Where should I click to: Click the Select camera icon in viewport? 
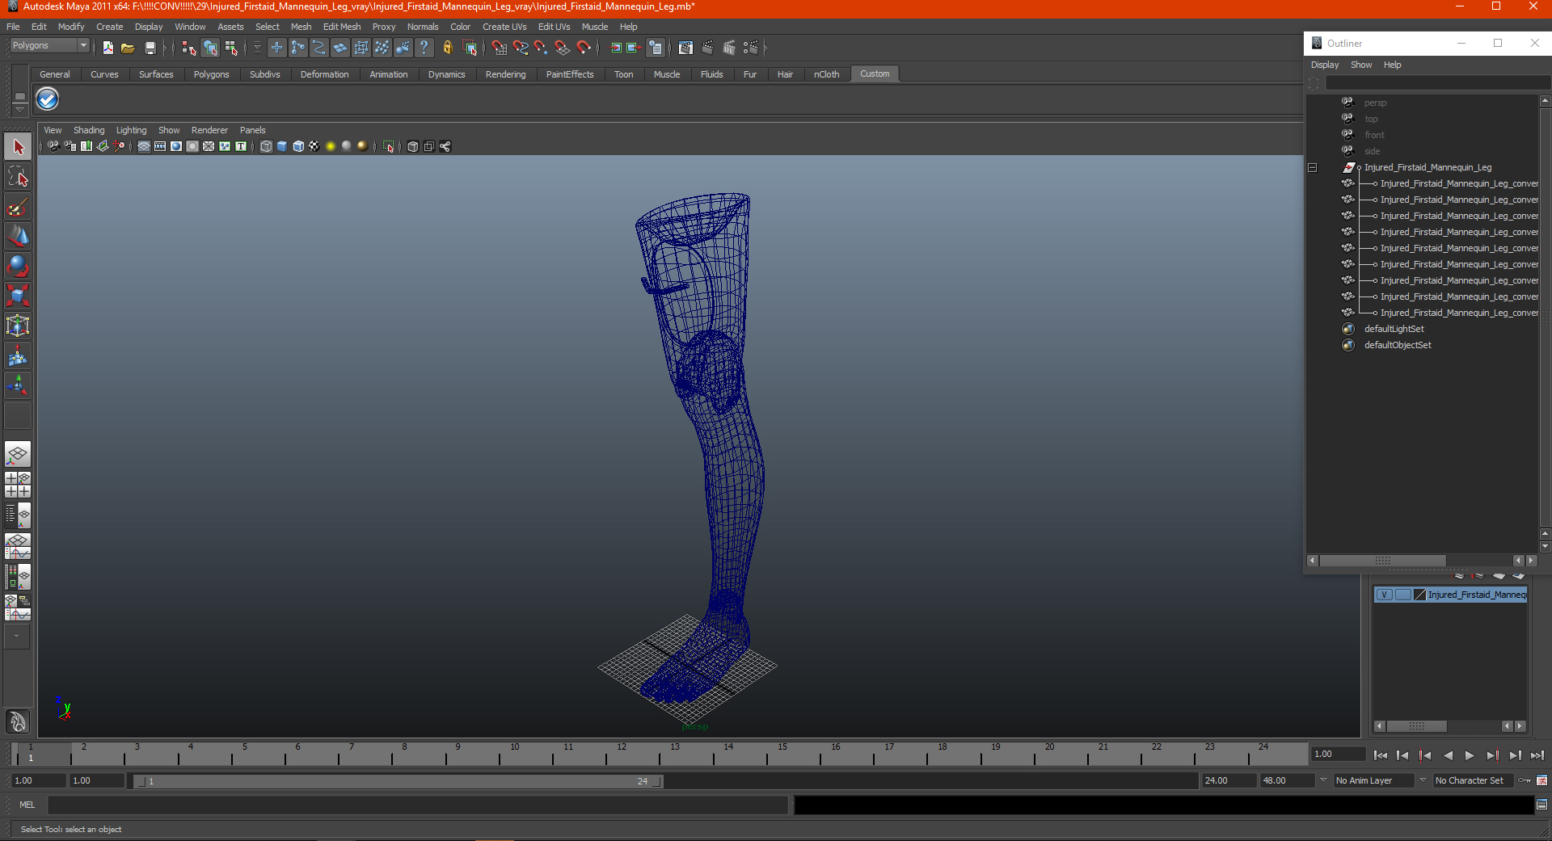(53, 146)
